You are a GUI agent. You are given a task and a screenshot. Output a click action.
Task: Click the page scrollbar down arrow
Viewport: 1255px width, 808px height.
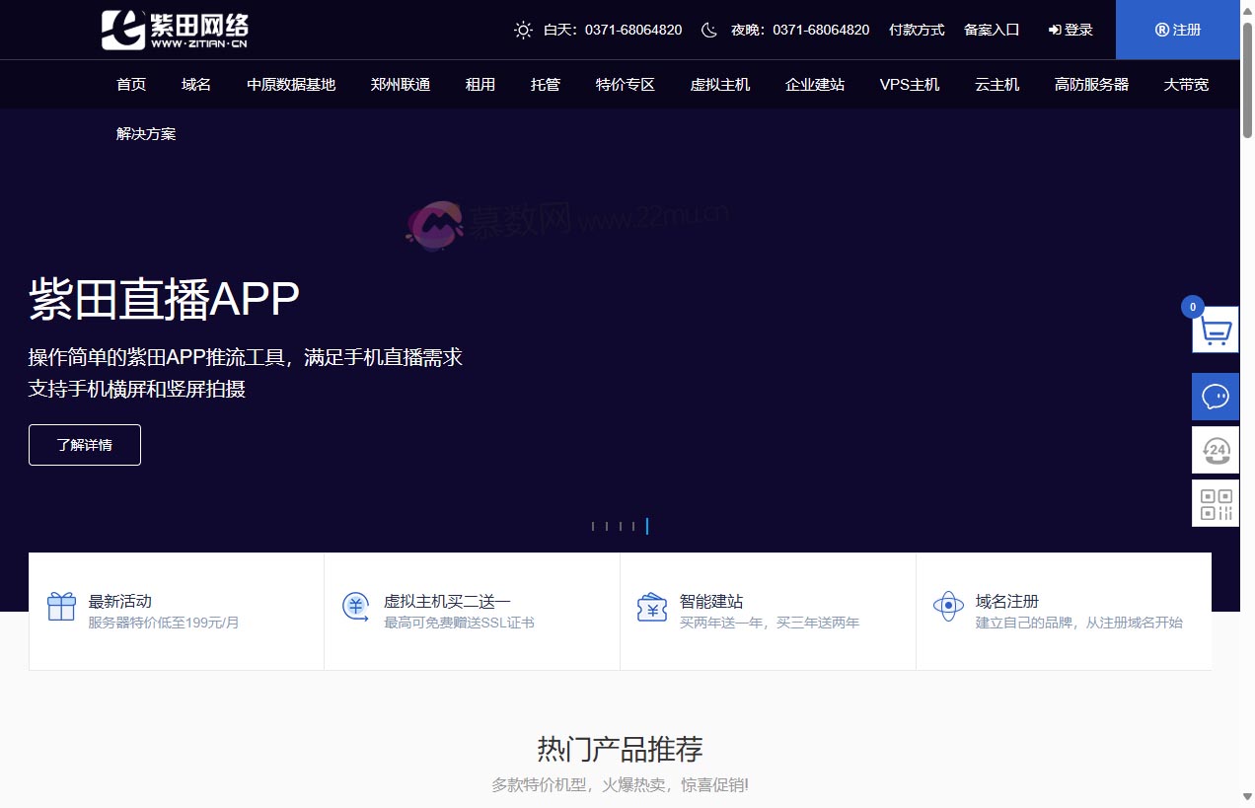click(1247, 797)
